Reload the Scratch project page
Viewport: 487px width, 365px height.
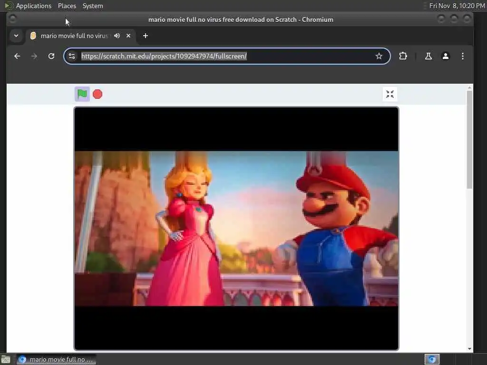click(x=51, y=56)
